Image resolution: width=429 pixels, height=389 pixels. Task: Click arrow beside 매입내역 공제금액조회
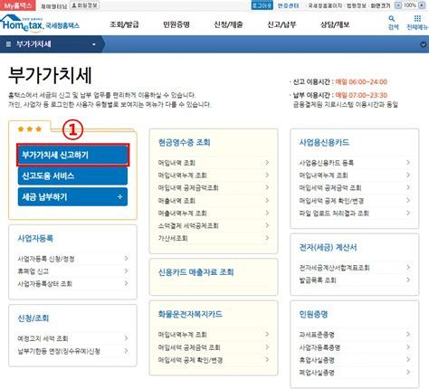[267, 187]
